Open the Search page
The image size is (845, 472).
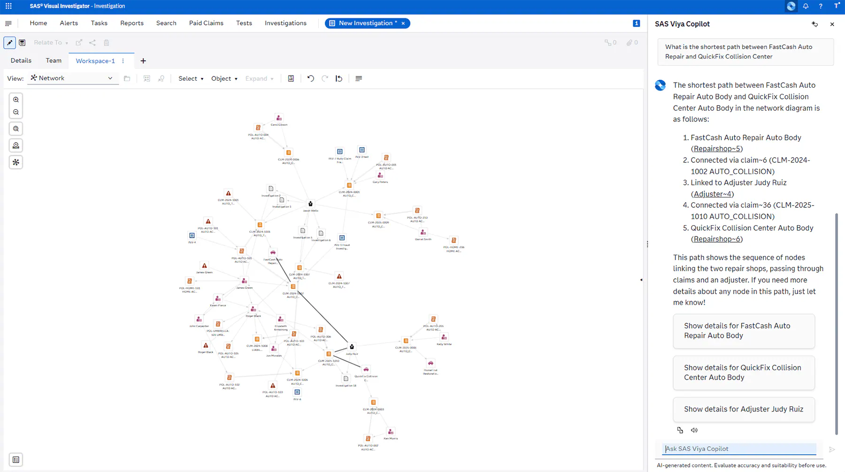coord(166,23)
